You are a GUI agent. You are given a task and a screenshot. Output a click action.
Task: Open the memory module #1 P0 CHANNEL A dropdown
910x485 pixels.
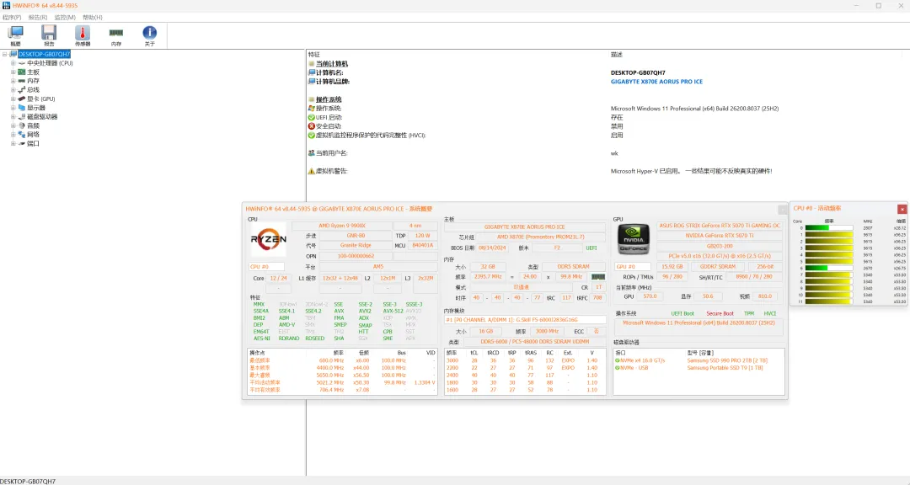525,320
